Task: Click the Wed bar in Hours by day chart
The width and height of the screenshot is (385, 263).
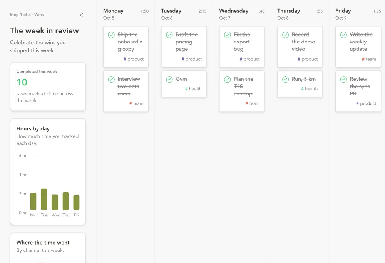Action: [x=55, y=202]
